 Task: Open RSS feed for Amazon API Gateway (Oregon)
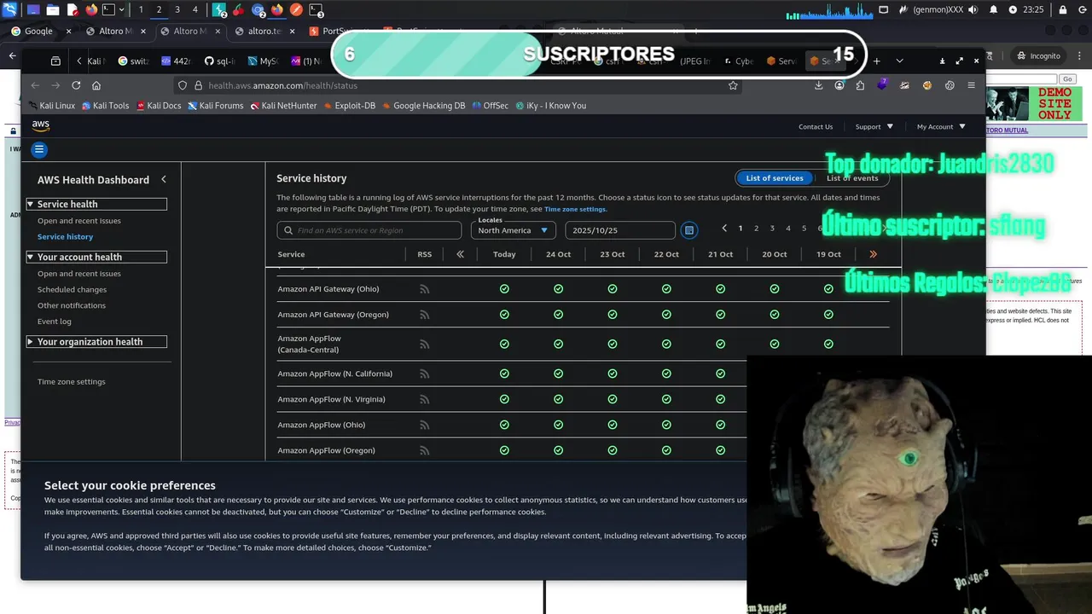pyautogui.click(x=424, y=315)
